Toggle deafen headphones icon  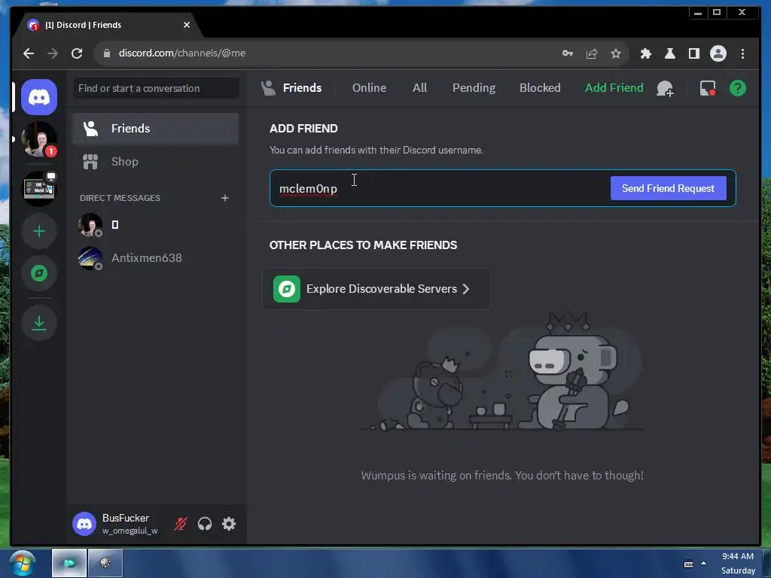205,524
